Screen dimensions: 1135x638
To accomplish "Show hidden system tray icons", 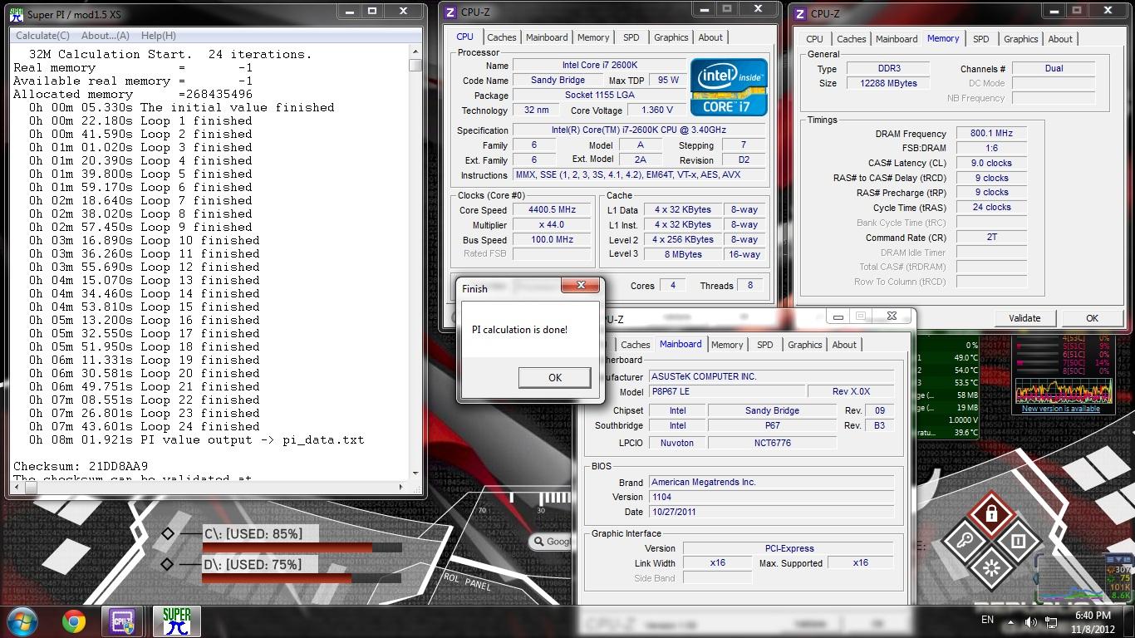I will [x=1011, y=621].
